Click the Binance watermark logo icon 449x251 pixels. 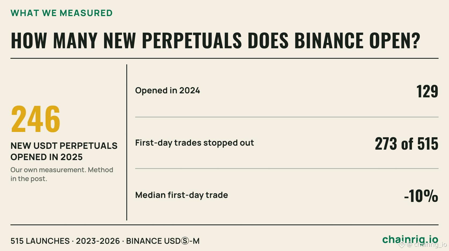(402, 244)
